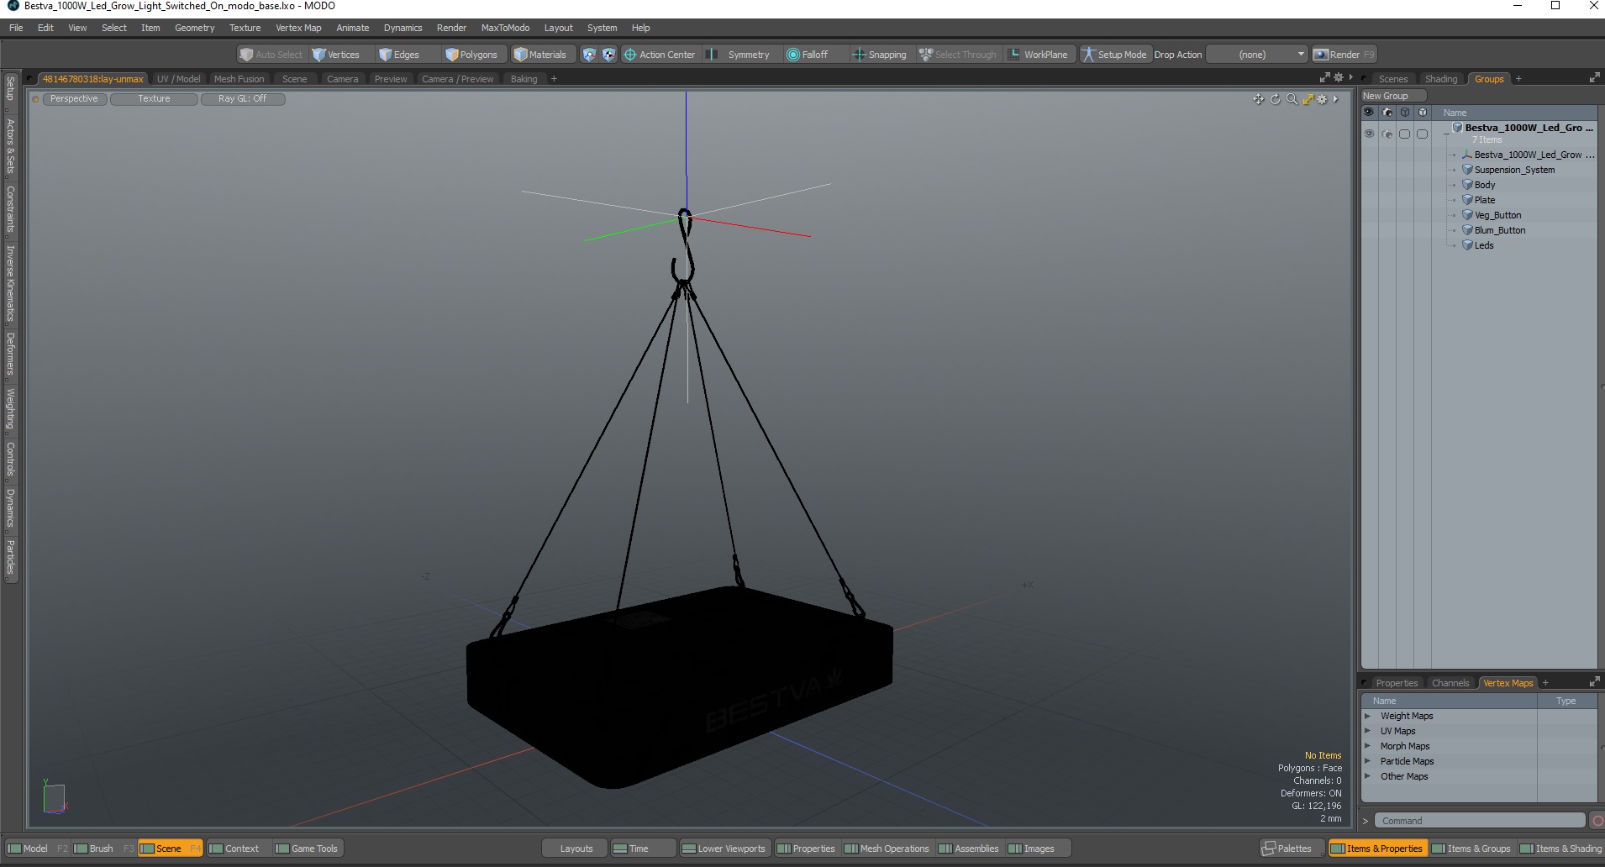The height and width of the screenshot is (867, 1605).
Task: Open the viewport tab bar gear settings
Action: coord(1339,77)
